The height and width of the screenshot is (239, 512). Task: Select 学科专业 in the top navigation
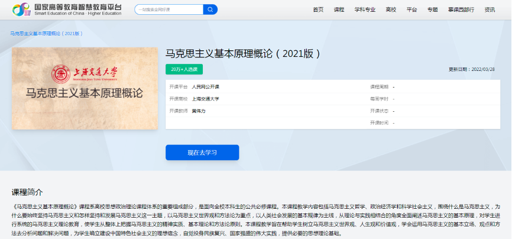[364, 9]
